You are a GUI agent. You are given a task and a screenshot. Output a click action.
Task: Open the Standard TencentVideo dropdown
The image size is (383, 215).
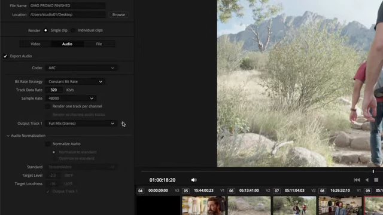click(81, 167)
